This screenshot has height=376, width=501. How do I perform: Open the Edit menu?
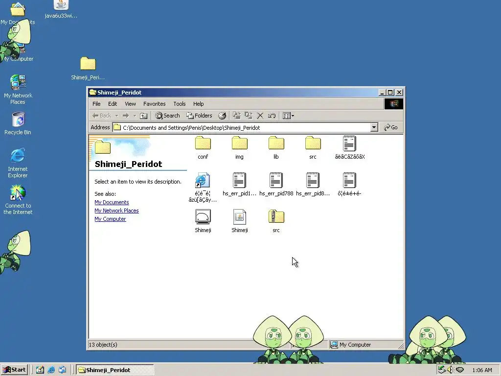click(113, 104)
